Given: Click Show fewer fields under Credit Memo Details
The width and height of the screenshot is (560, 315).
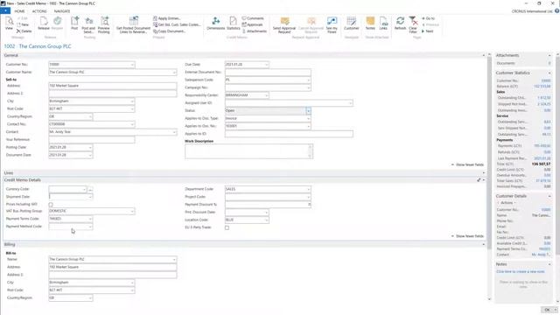Looking at the screenshot, I should [x=467, y=236].
